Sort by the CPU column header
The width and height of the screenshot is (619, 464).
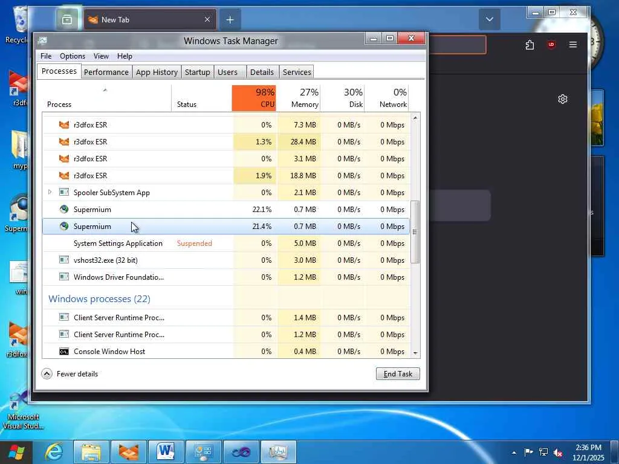click(254, 98)
